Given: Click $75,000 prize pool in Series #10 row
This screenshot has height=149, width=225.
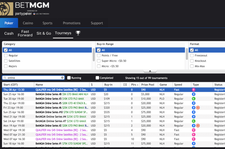Looking at the screenshot, I should (x=146, y=112).
